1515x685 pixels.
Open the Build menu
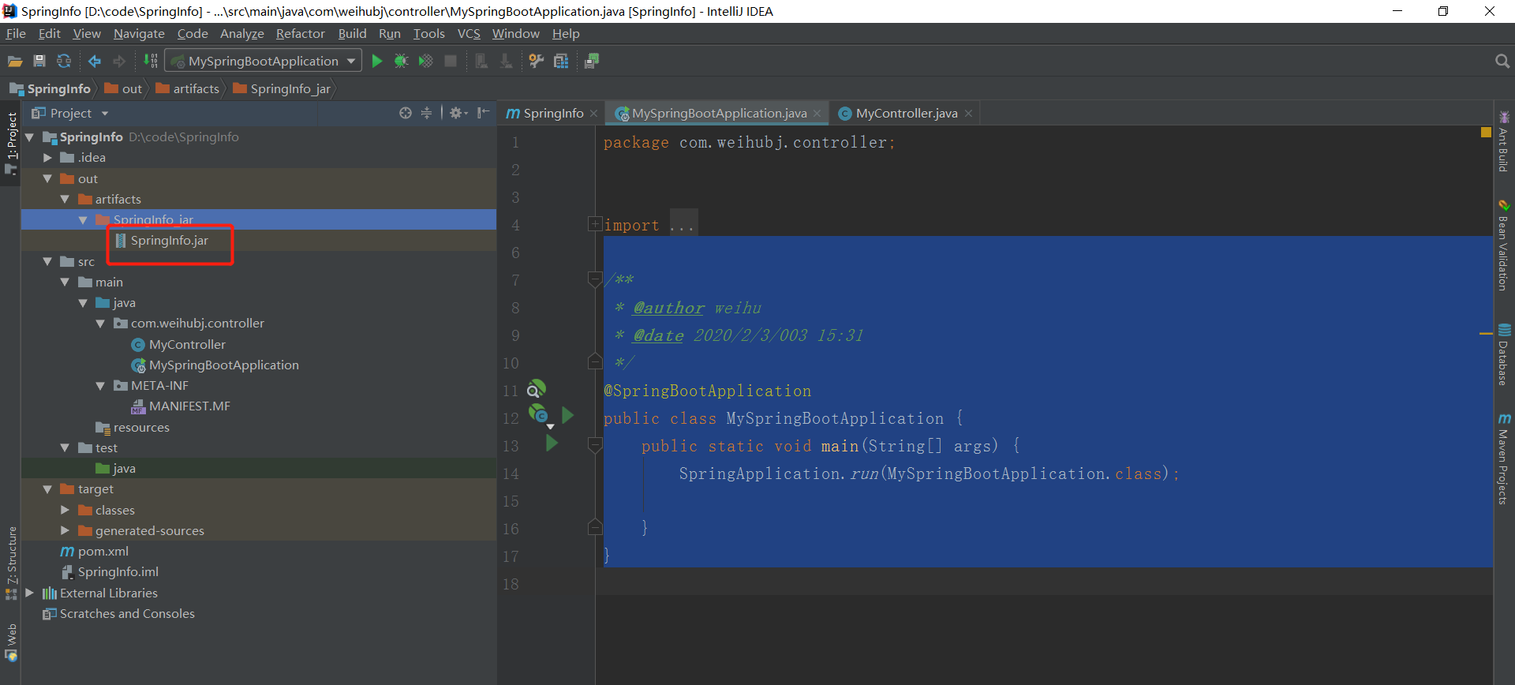point(352,33)
